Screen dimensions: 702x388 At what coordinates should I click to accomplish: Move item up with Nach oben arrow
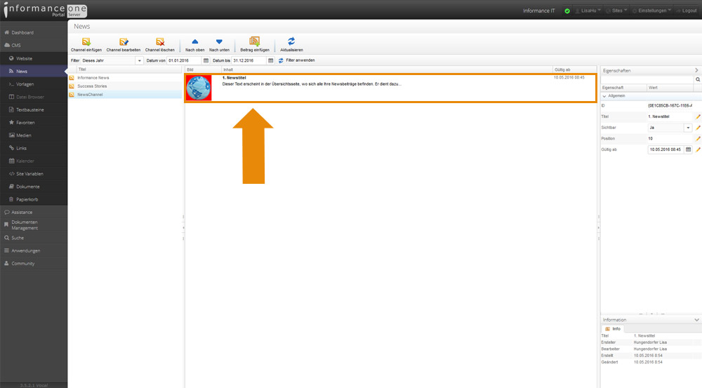tap(195, 42)
